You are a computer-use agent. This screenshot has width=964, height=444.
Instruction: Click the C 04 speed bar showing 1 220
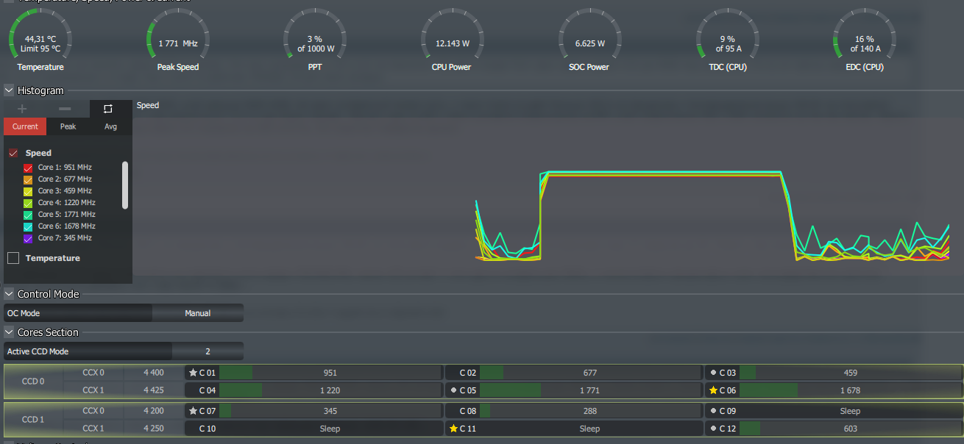point(330,390)
